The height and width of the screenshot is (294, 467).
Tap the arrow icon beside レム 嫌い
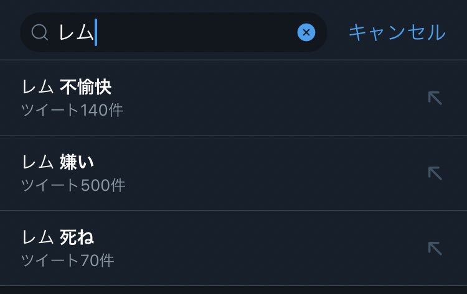(x=435, y=173)
